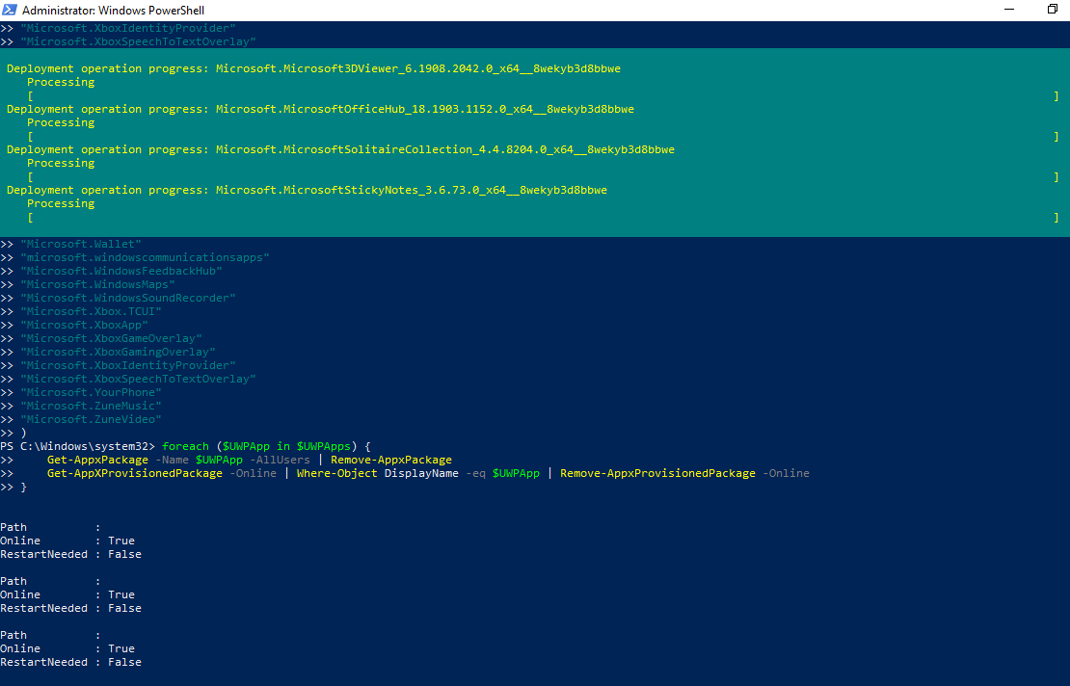Click the Remove-AppxProvisionedPackage command text

pyautogui.click(x=657, y=474)
